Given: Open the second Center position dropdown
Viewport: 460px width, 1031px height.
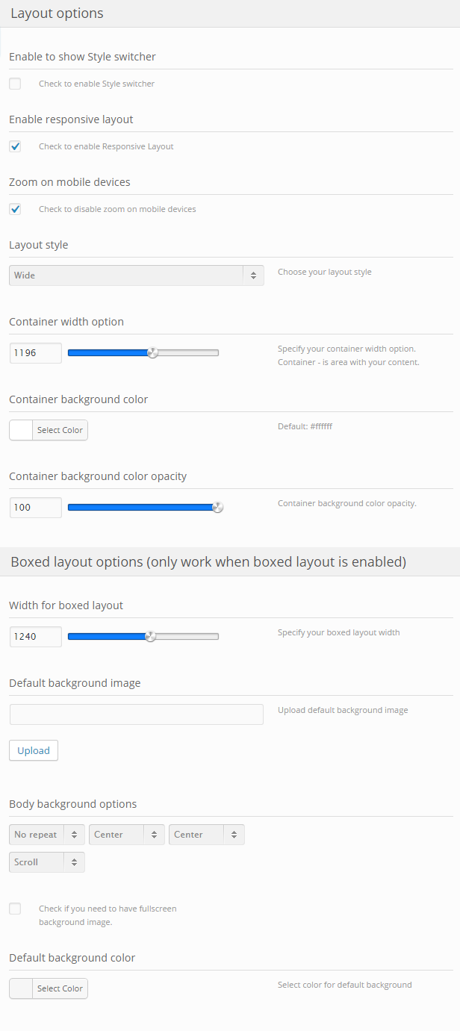Looking at the screenshot, I should tap(207, 835).
